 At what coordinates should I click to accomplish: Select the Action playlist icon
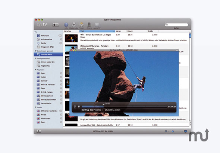coord(38,77)
